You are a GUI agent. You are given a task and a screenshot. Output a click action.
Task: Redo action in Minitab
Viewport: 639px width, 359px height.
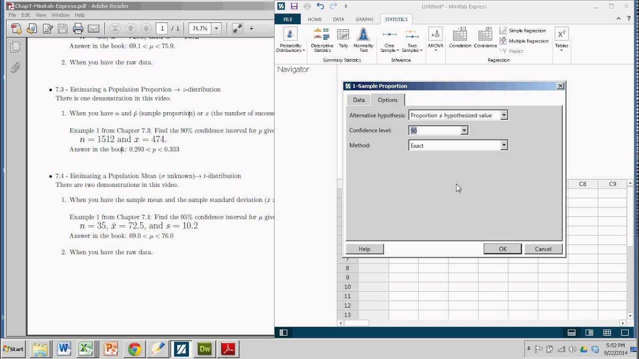[x=333, y=6]
